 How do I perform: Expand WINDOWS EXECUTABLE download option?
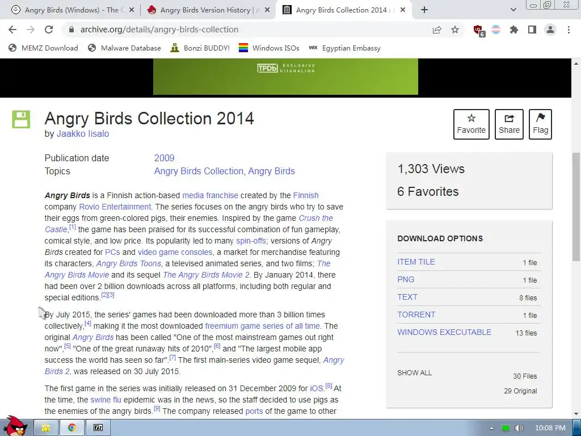click(444, 332)
